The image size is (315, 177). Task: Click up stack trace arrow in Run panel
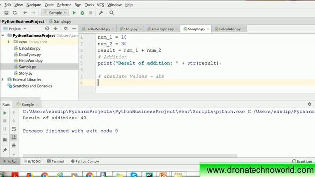tap(14, 113)
